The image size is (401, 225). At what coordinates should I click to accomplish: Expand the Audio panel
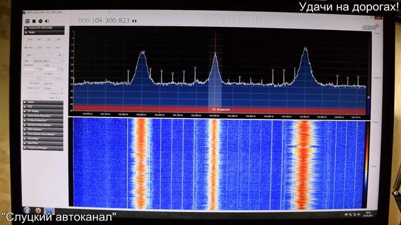(43, 102)
